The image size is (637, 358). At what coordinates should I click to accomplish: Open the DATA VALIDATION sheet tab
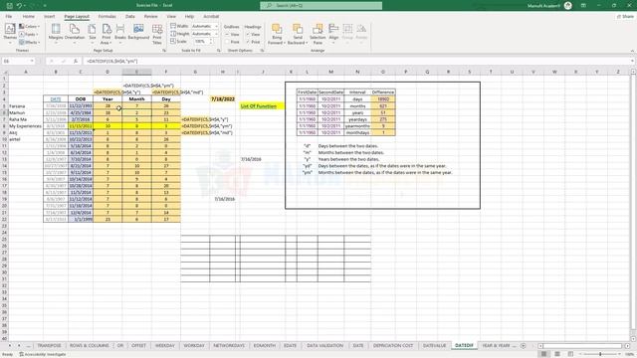coord(325,345)
